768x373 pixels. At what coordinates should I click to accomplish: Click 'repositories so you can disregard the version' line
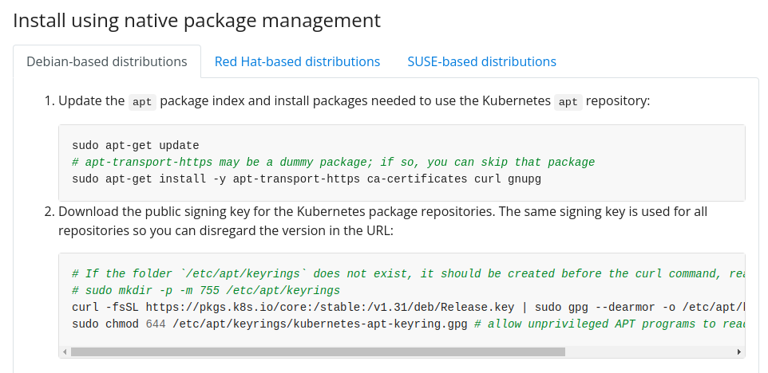[226, 230]
